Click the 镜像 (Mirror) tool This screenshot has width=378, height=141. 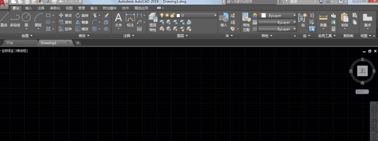tap(82, 22)
